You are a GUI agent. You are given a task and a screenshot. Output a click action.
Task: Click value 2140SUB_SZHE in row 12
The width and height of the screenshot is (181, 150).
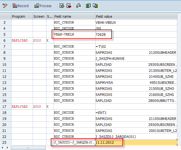161,77
